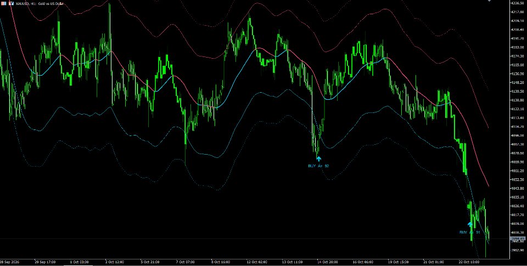Click the '1 Oct 03:00' time label
This screenshot has width=527, height=266.
[x=79, y=262]
